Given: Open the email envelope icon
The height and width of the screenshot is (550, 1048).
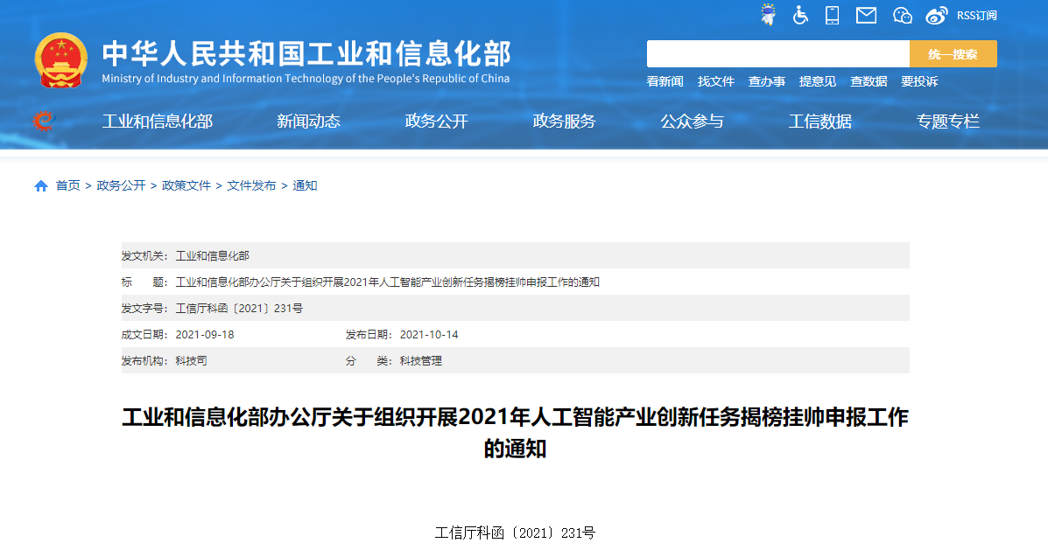Looking at the screenshot, I should tap(866, 15).
